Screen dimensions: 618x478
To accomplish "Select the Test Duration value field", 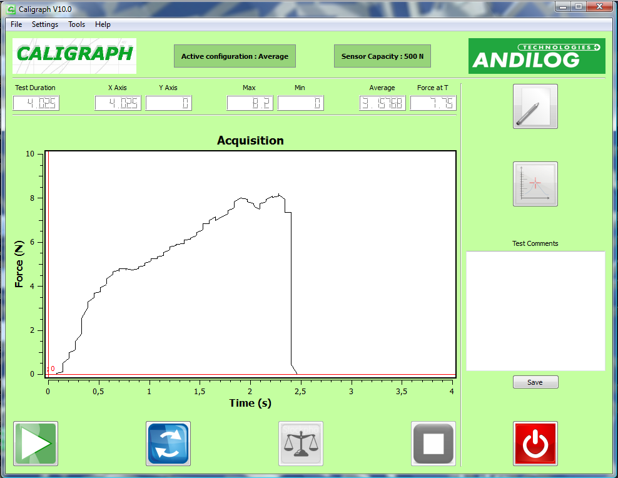I will point(36,103).
